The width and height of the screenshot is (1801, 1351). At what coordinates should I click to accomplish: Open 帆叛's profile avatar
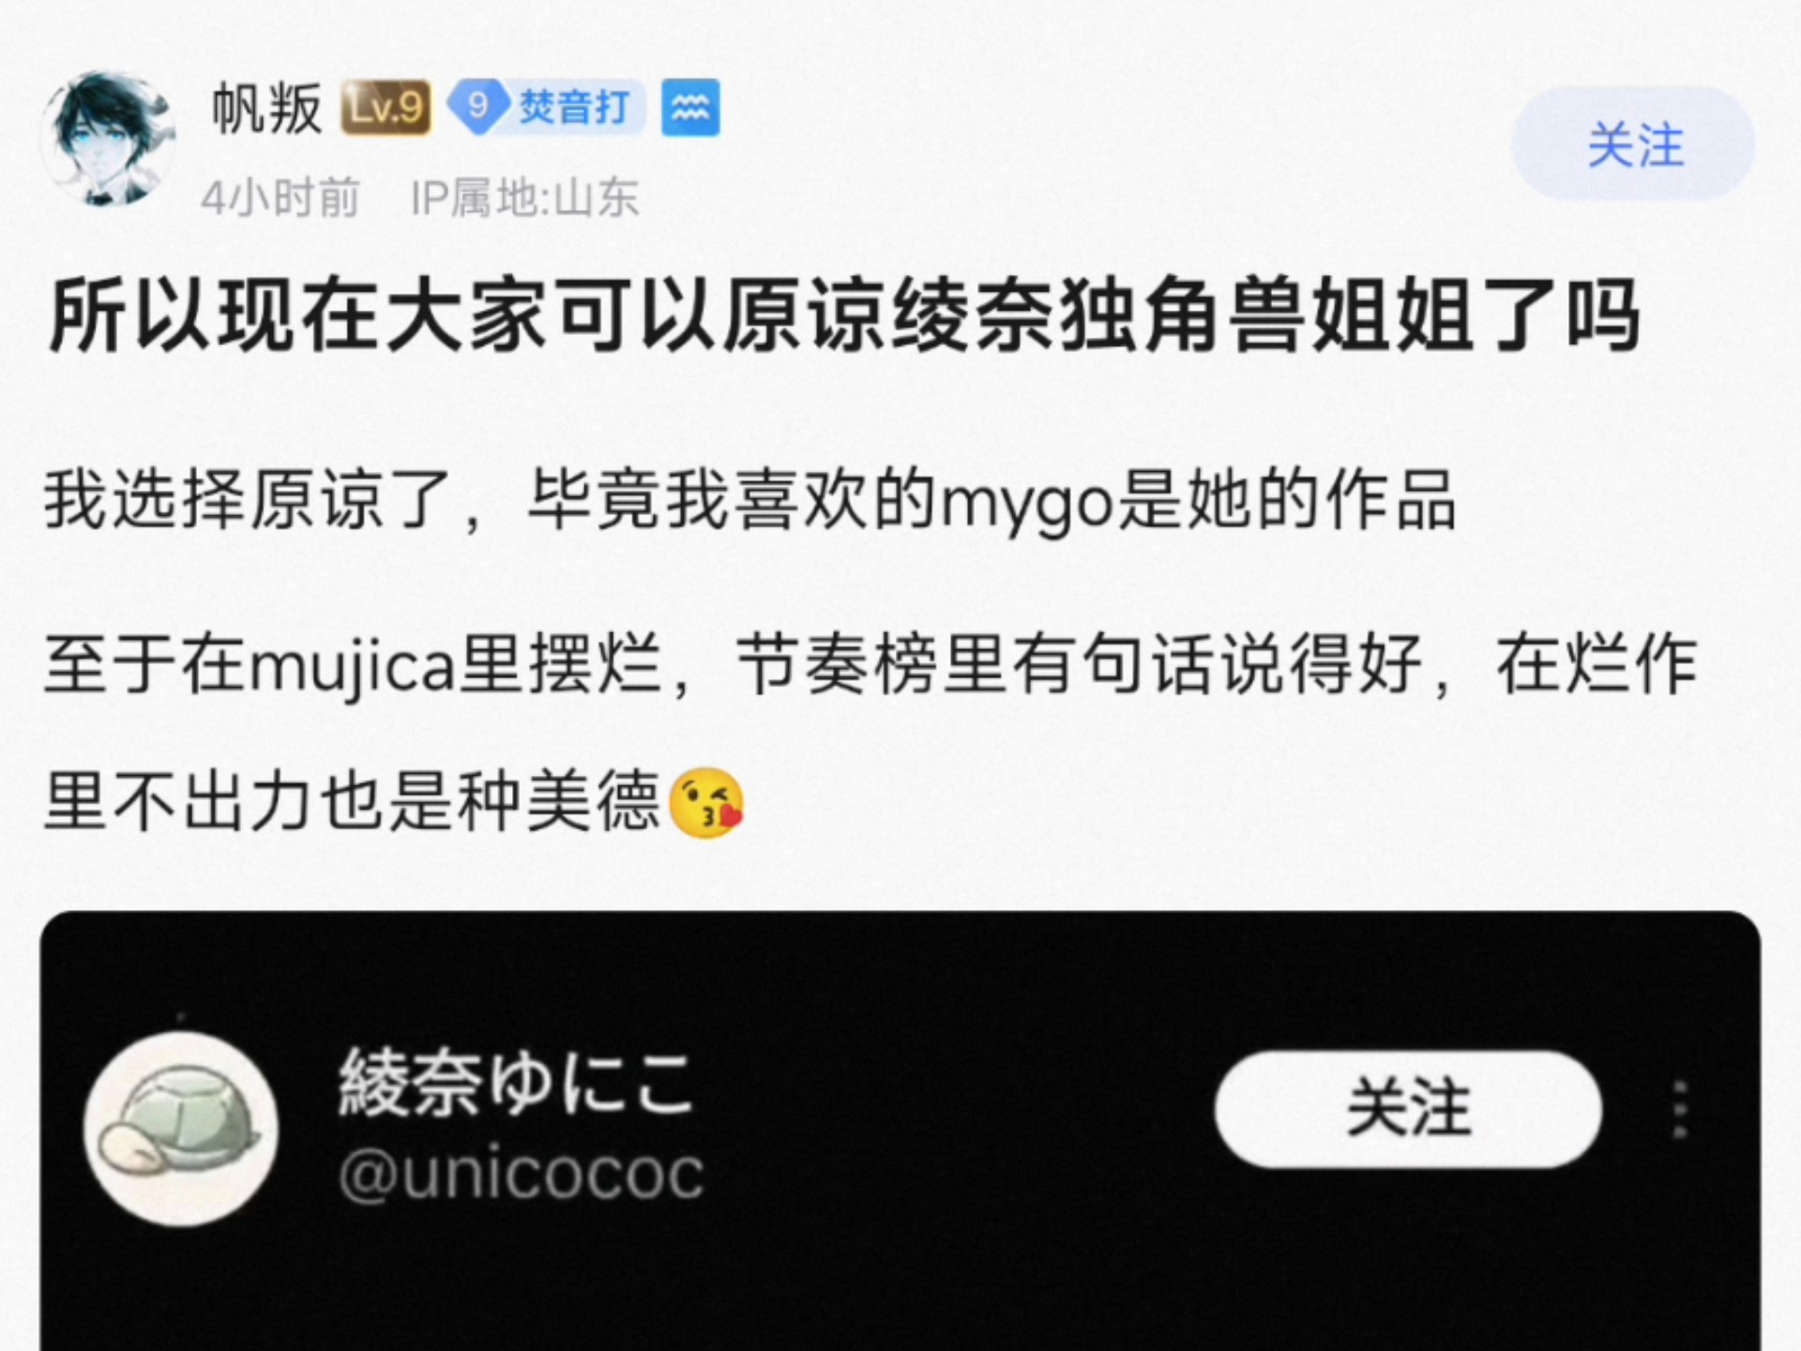[107, 138]
